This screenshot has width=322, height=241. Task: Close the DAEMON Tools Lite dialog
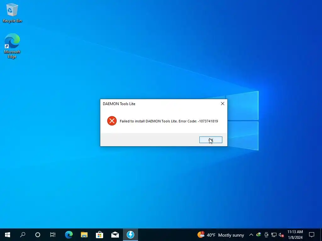click(x=222, y=104)
